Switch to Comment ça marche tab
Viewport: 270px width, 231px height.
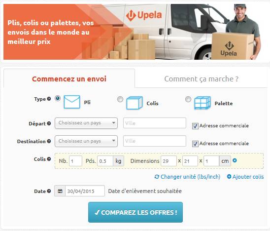(x=202, y=79)
